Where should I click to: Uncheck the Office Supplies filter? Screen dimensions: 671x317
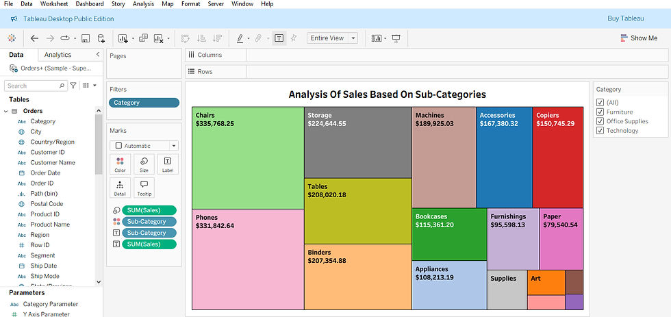tap(600, 121)
